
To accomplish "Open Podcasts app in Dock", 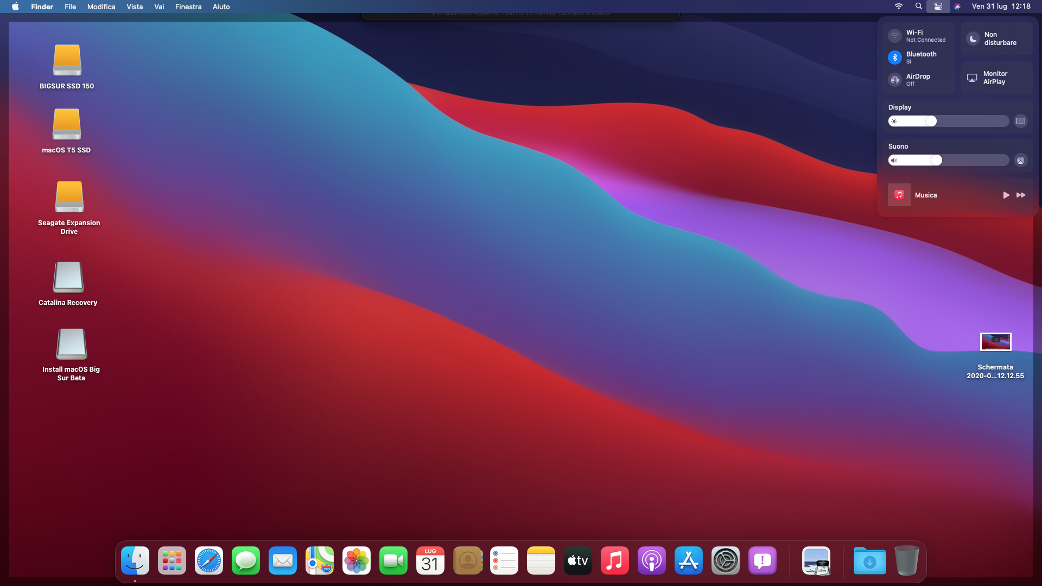I will coord(652,560).
